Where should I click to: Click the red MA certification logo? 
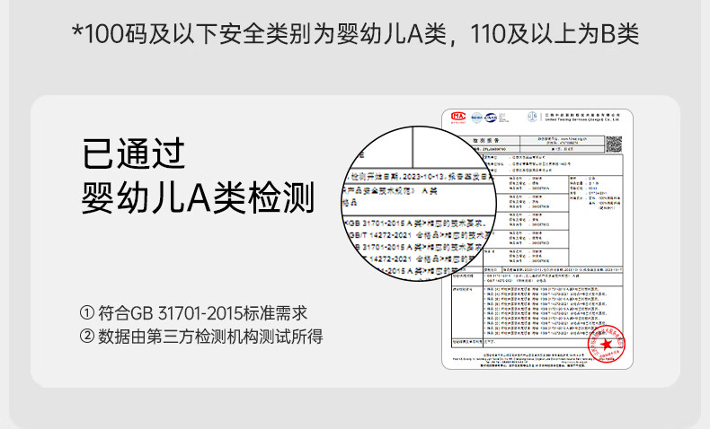(x=457, y=117)
